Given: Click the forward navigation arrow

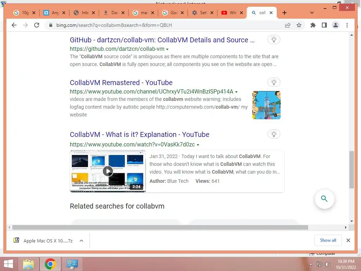Looking at the screenshot, I should pos(25,25).
